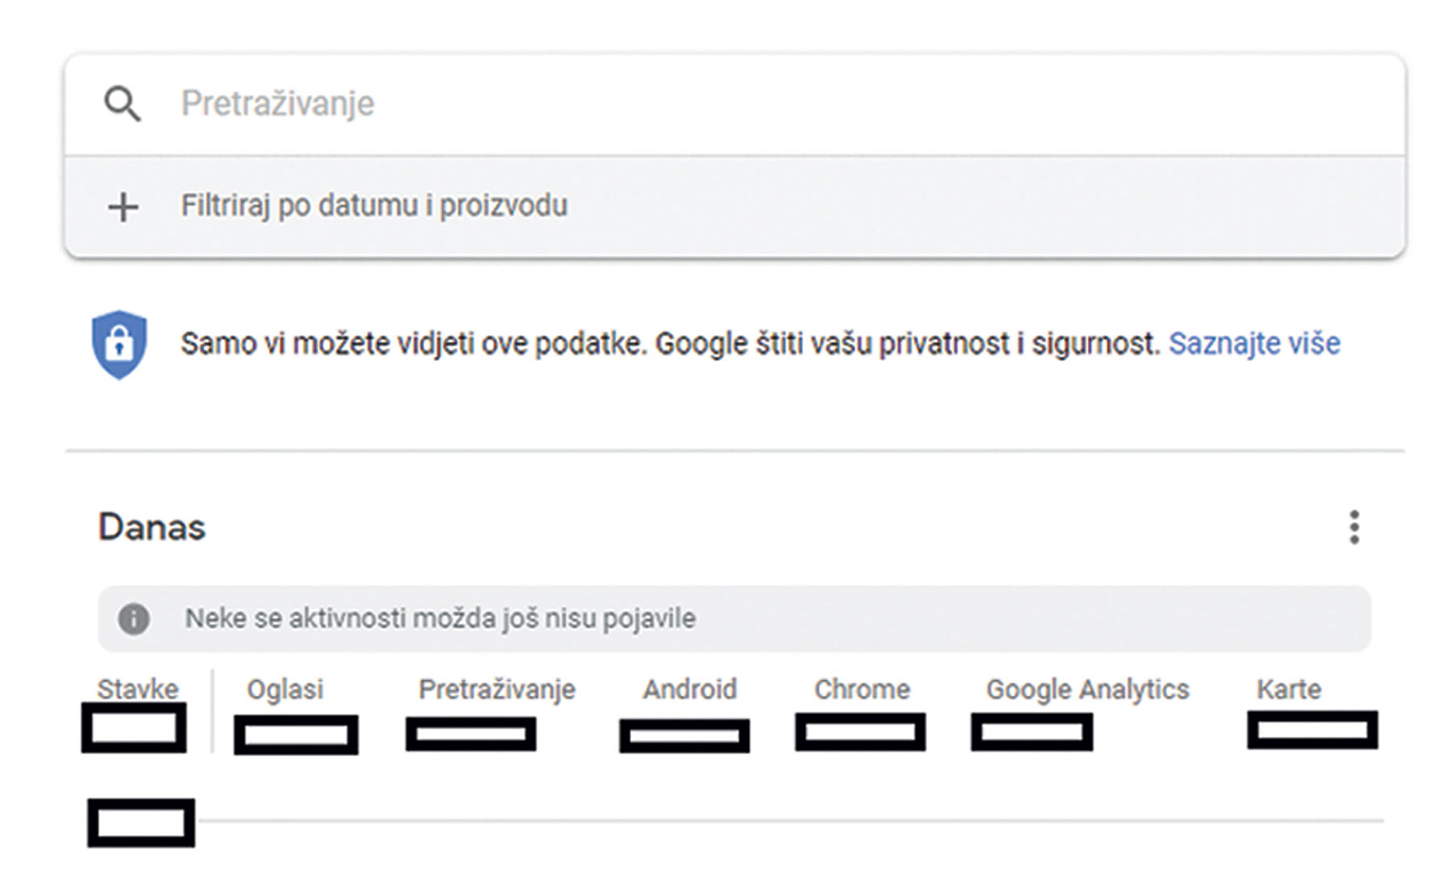
Task: Click the Pretraživanje product label
Action: point(497,690)
